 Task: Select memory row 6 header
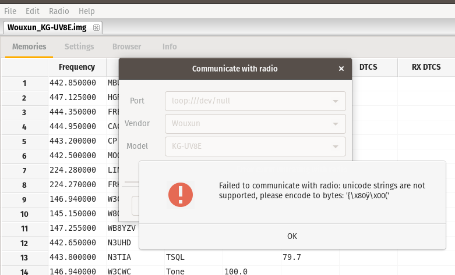(24, 156)
